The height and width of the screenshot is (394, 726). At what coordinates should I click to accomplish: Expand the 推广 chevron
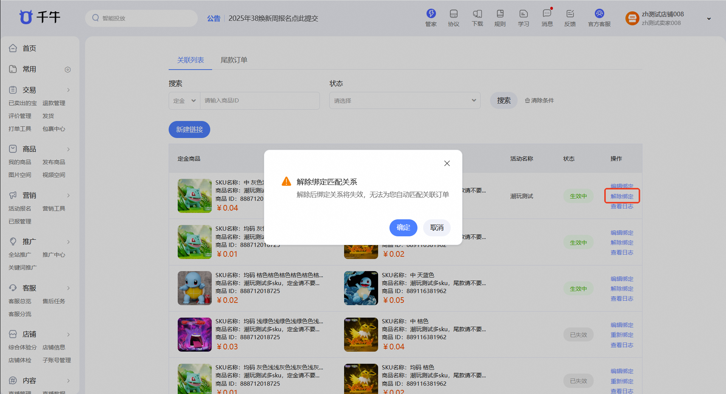(68, 242)
